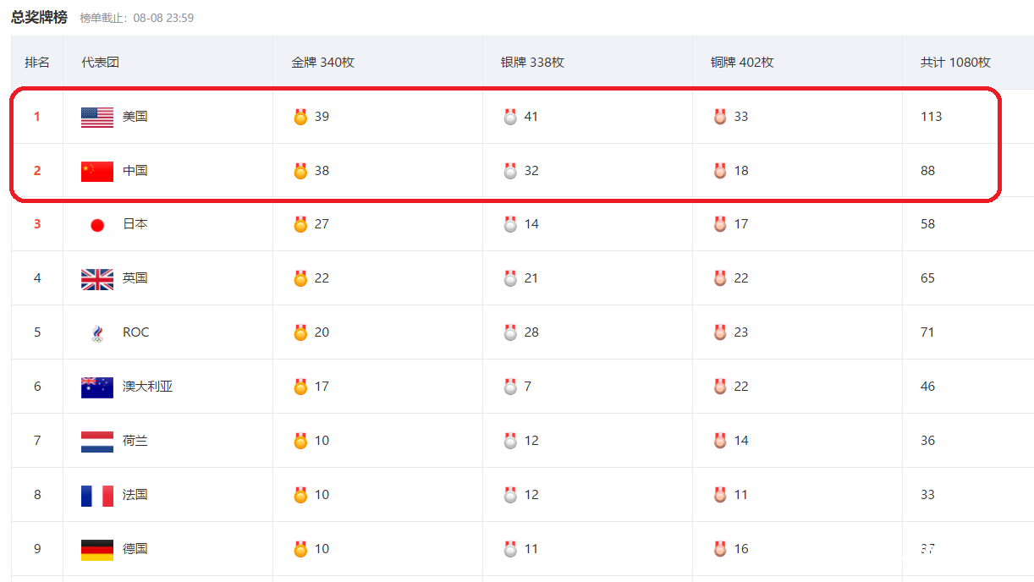This screenshot has height=582, width=1034.
Task: Click the gold medal icon in 美国 row
Action: pos(300,117)
